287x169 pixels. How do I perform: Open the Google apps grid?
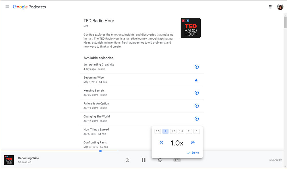[271, 7]
